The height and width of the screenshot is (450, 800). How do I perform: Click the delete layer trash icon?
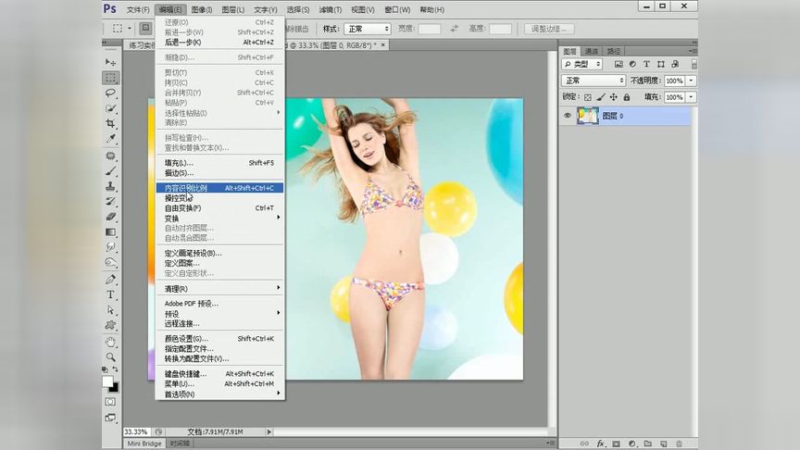pyautogui.click(x=679, y=444)
